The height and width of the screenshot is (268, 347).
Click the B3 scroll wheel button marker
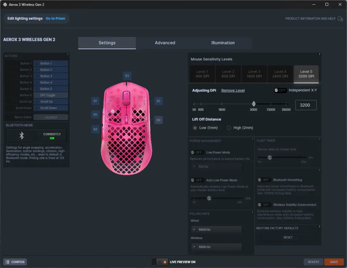click(x=127, y=76)
